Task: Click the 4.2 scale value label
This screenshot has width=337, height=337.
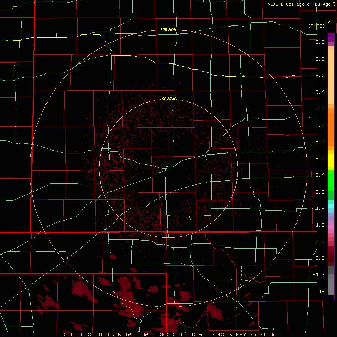Action: 320,159
